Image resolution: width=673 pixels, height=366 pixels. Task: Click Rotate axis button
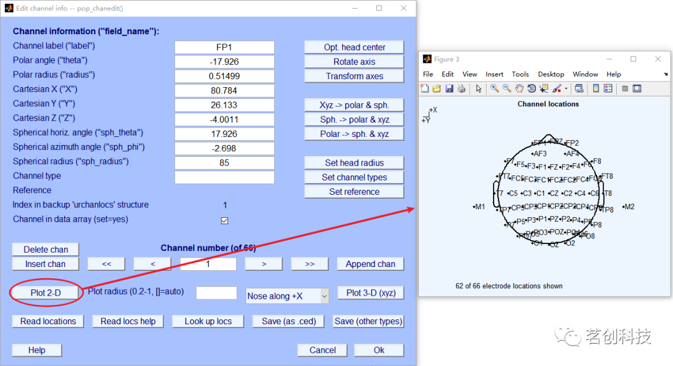(354, 62)
